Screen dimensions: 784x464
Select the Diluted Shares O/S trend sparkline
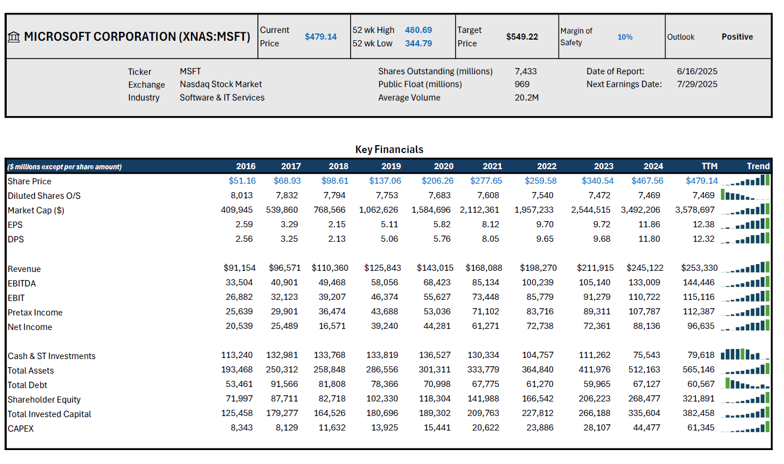pos(745,195)
